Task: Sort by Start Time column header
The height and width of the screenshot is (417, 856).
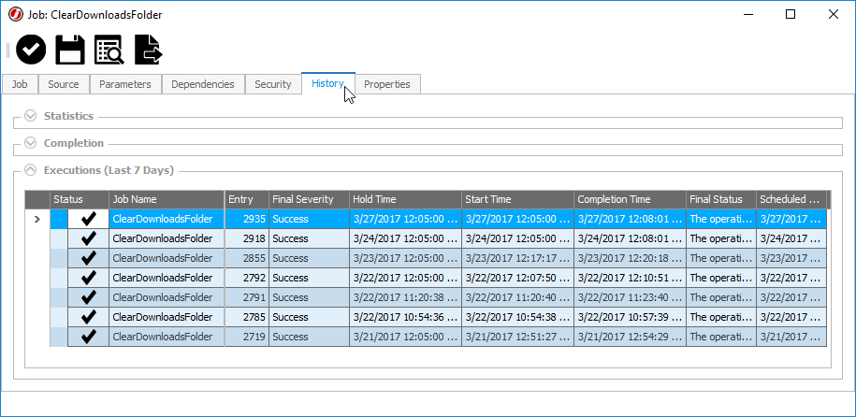Action: 517,199
